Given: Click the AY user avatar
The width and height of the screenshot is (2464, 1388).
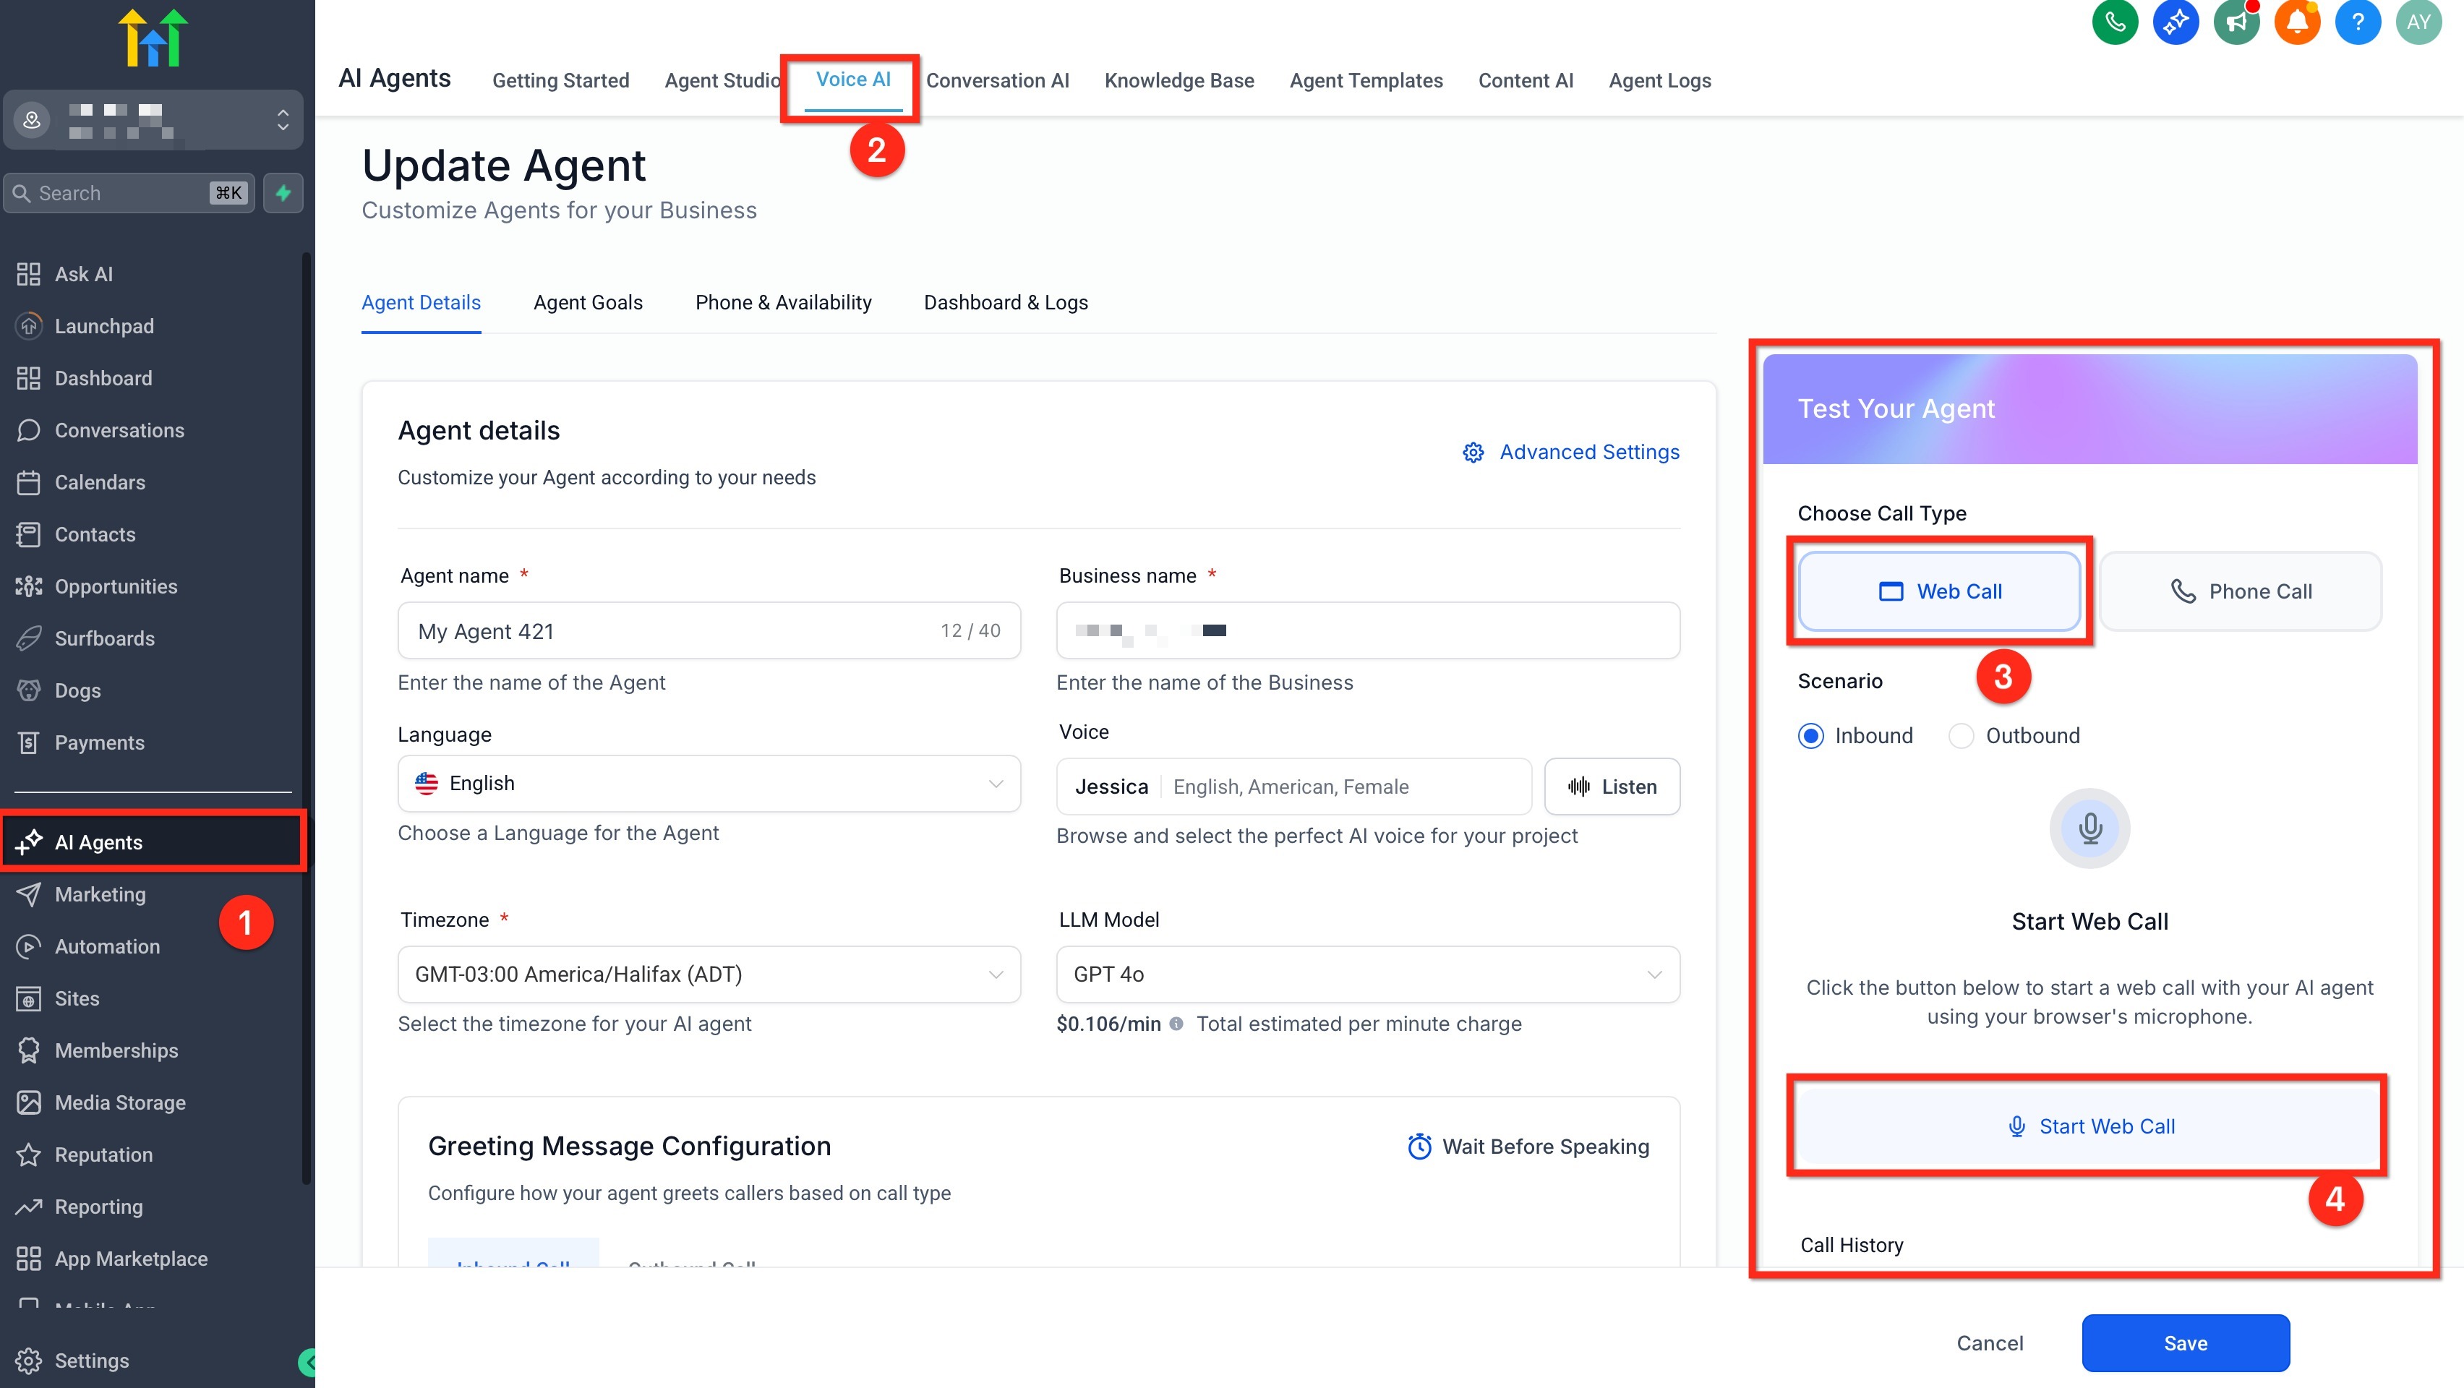Looking at the screenshot, I should pyautogui.click(x=2418, y=21).
